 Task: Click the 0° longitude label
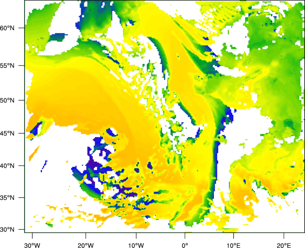(185, 245)
